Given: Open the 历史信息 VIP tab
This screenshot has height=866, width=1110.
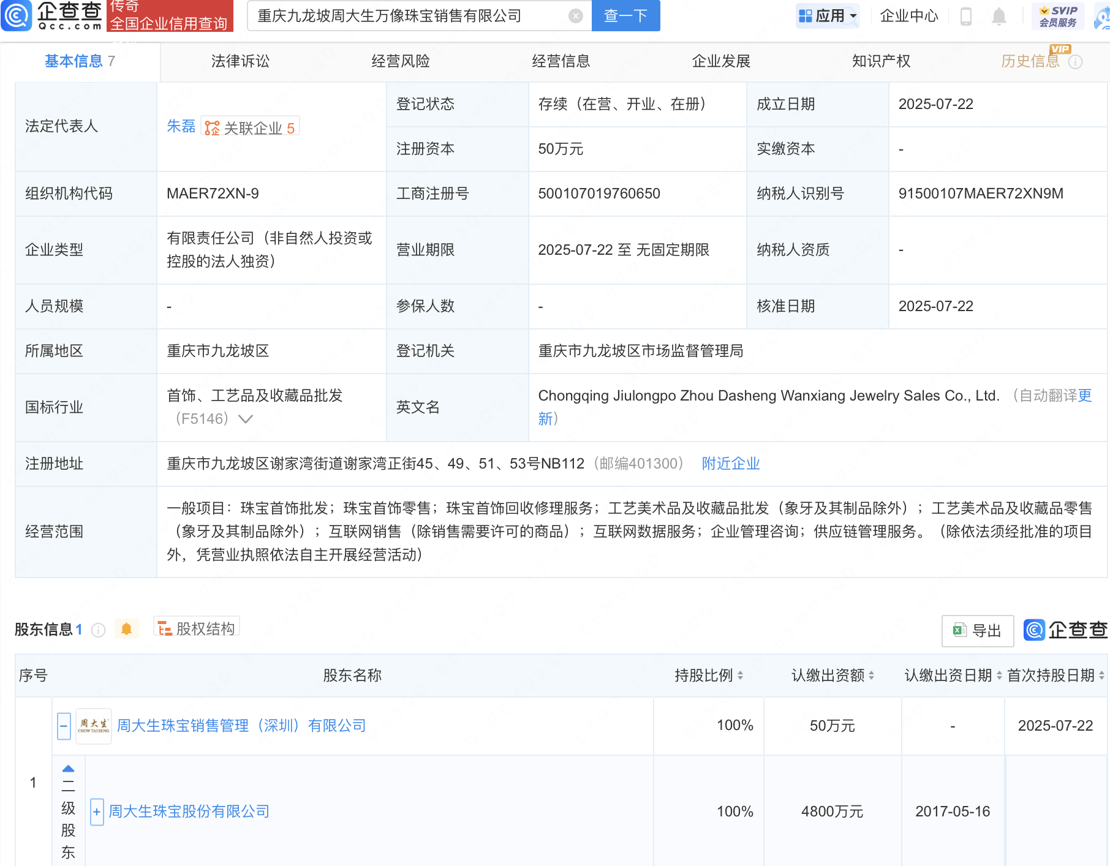Looking at the screenshot, I should point(1031,61).
